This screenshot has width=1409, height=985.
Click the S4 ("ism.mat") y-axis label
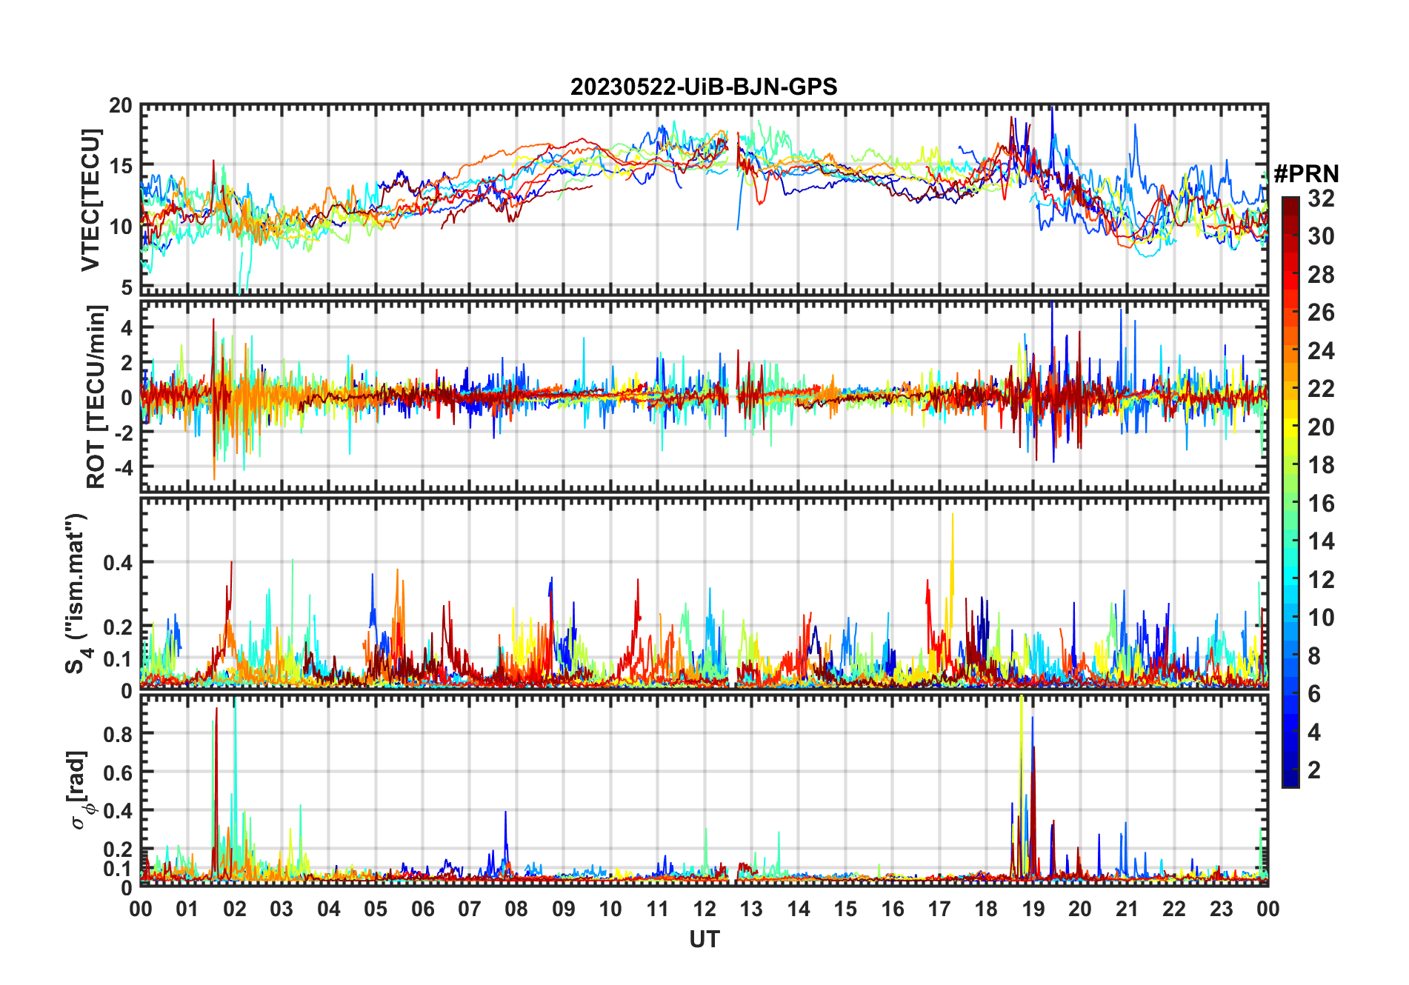(x=76, y=593)
